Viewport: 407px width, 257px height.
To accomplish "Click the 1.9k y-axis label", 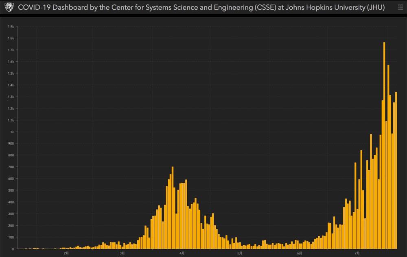I will pos(11,26).
